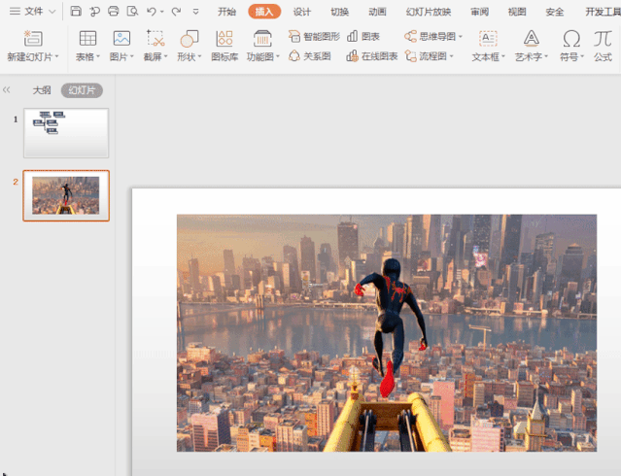Expand the 形状 shapes dropdown
Viewport: 621px width, 476px height.
(x=189, y=57)
